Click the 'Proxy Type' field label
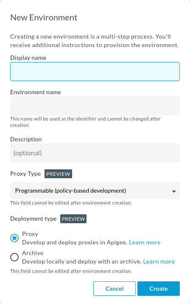 (x=25, y=174)
